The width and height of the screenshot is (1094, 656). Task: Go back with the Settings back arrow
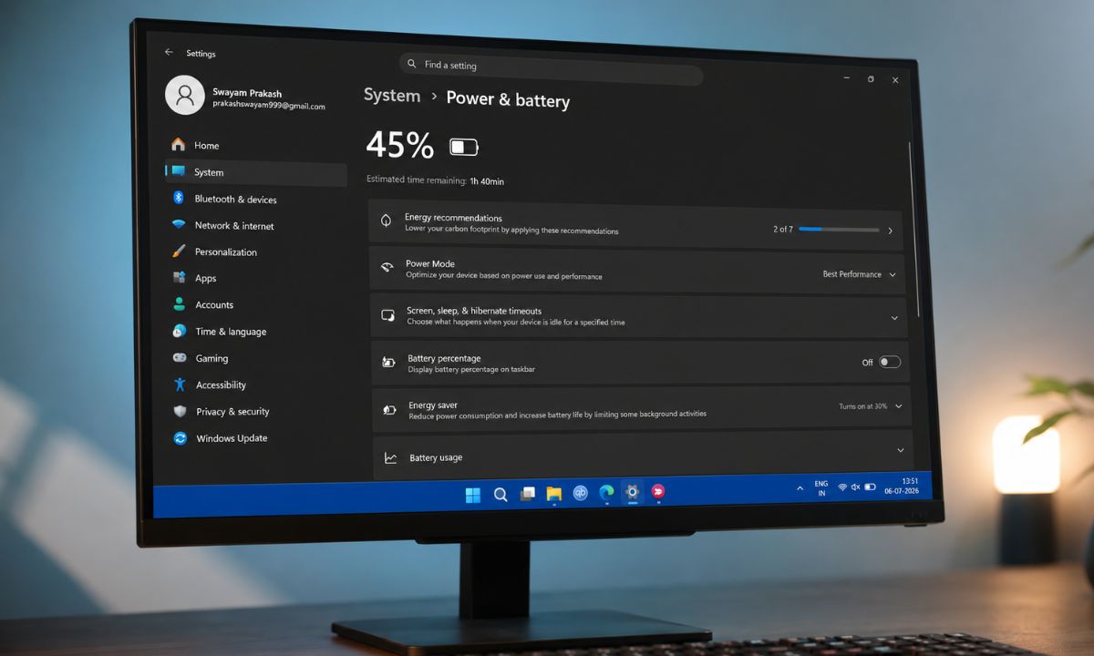click(x=169, y=53)
